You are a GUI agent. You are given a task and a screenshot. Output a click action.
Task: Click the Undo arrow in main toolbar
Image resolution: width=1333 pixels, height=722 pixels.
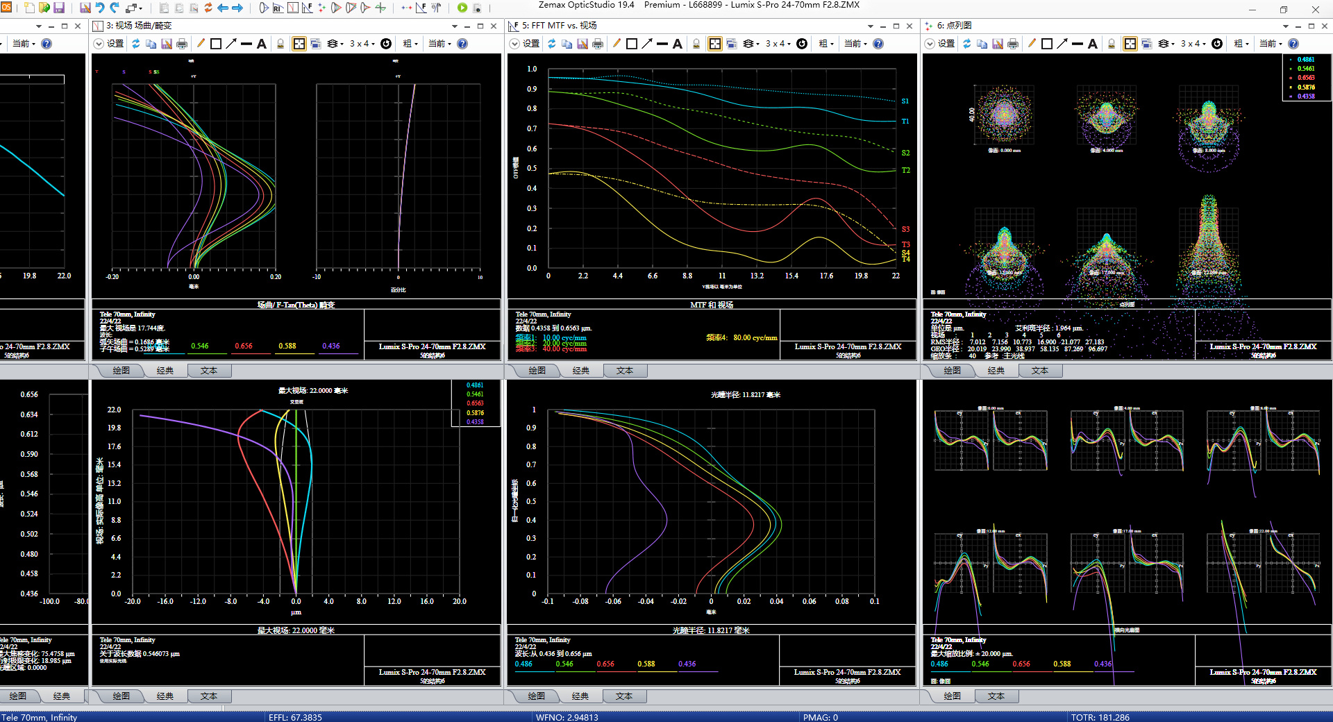coord(100,8)
